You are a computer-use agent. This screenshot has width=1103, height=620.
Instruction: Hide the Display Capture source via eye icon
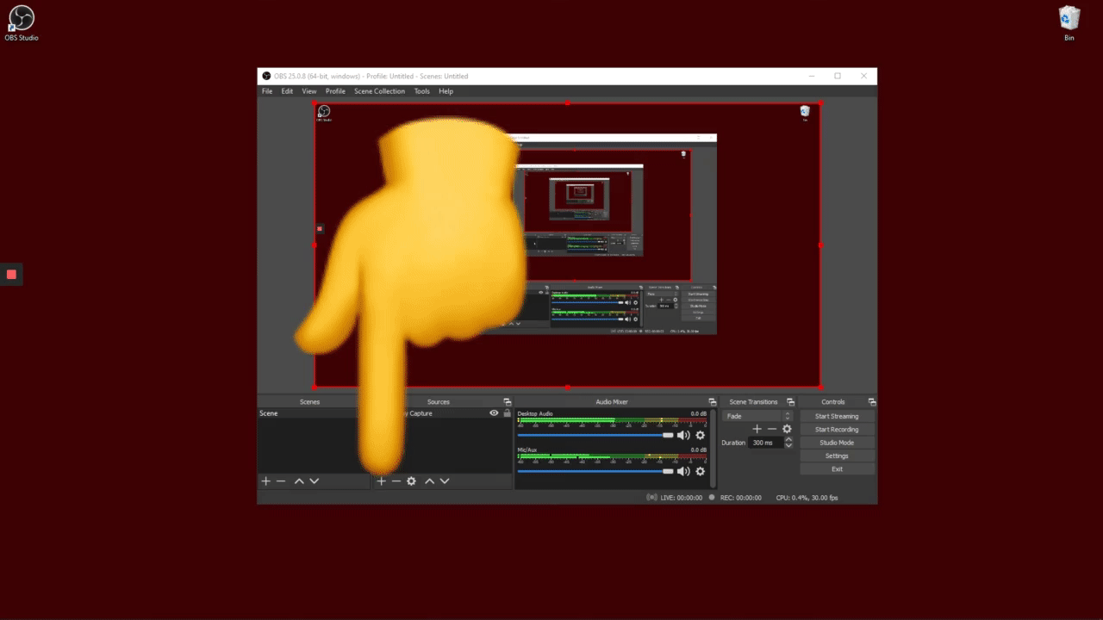coord(494,413)
